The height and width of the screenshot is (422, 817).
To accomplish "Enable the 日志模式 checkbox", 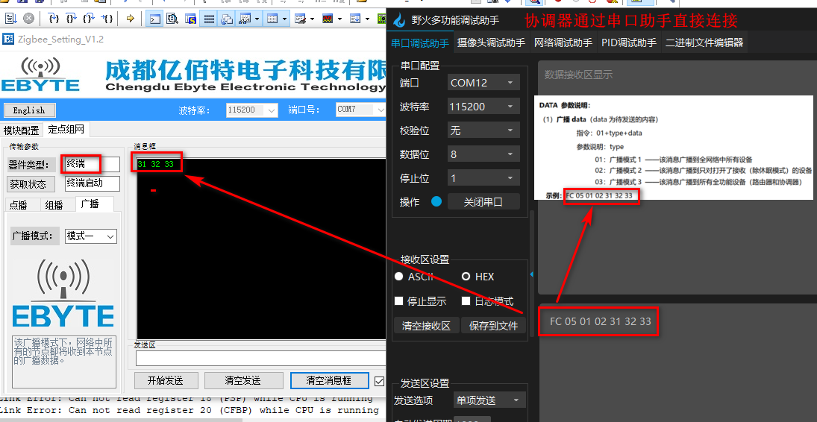I will pos(466,300).
